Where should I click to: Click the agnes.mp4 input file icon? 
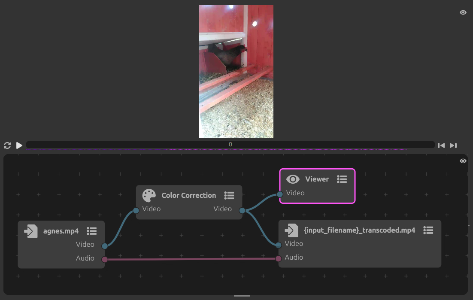31,231
